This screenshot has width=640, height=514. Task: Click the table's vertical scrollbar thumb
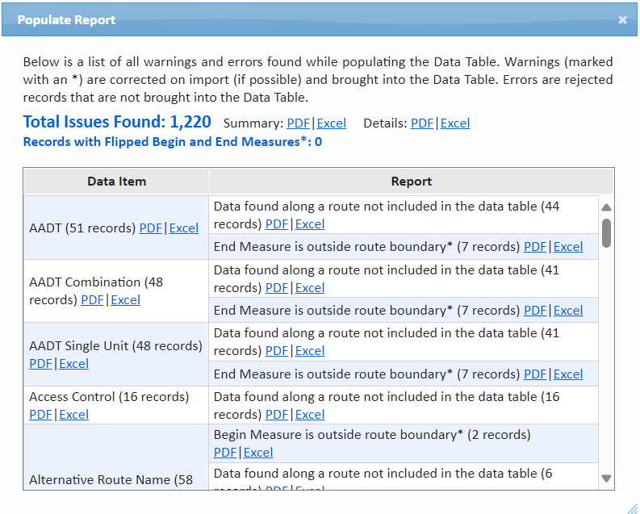click(606, 232)
